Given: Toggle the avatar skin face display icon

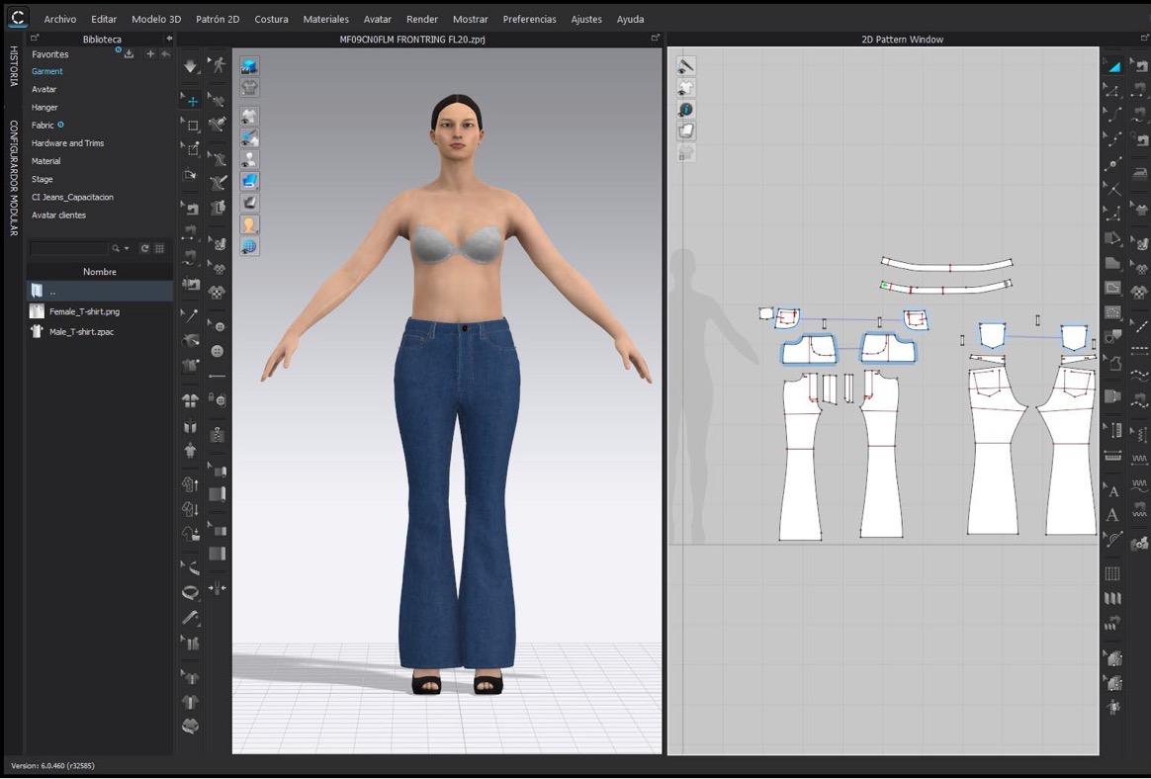Looking at the screenshot, I should click(250, 224).
